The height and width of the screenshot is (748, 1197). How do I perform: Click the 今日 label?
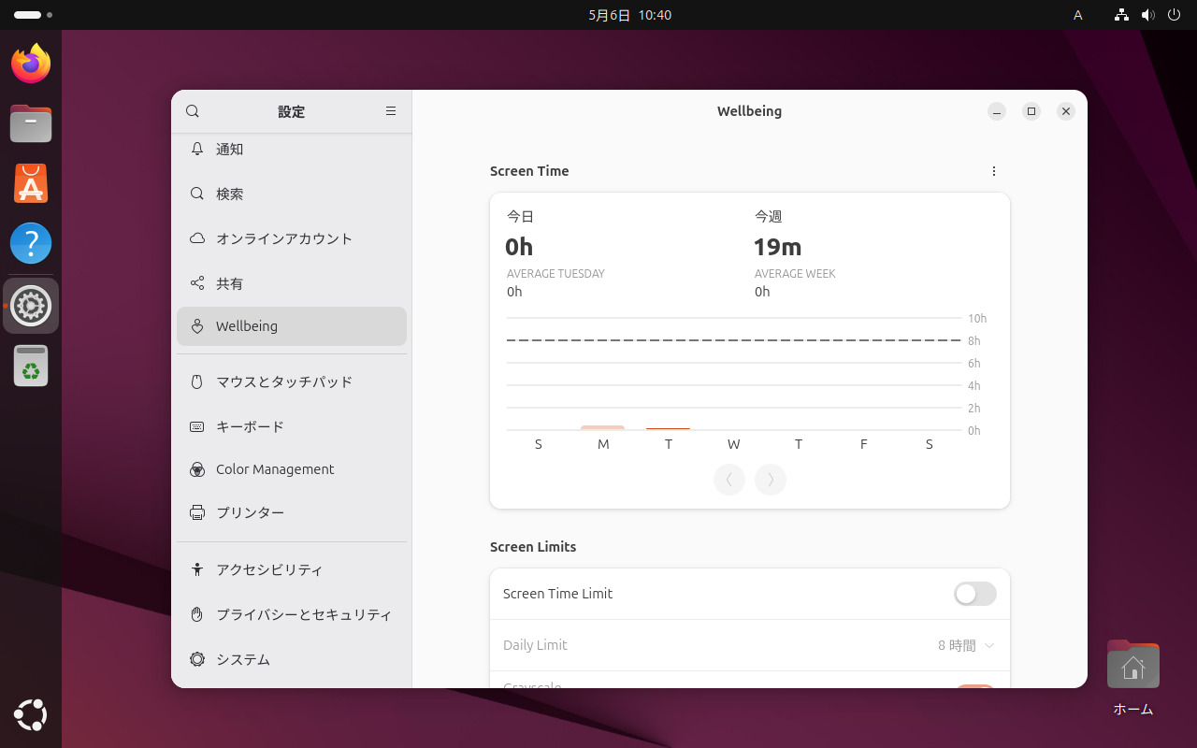(x=520, y=216)
